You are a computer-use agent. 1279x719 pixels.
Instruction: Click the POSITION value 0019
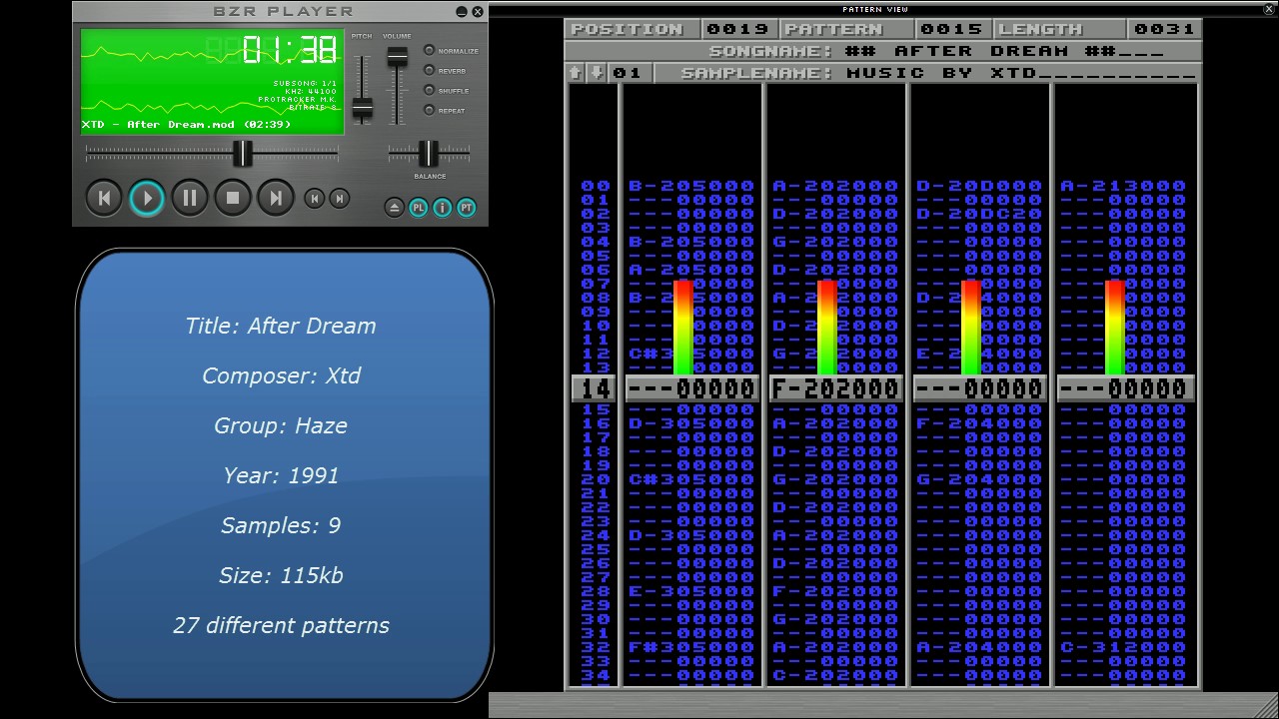(x=739, y=29)
